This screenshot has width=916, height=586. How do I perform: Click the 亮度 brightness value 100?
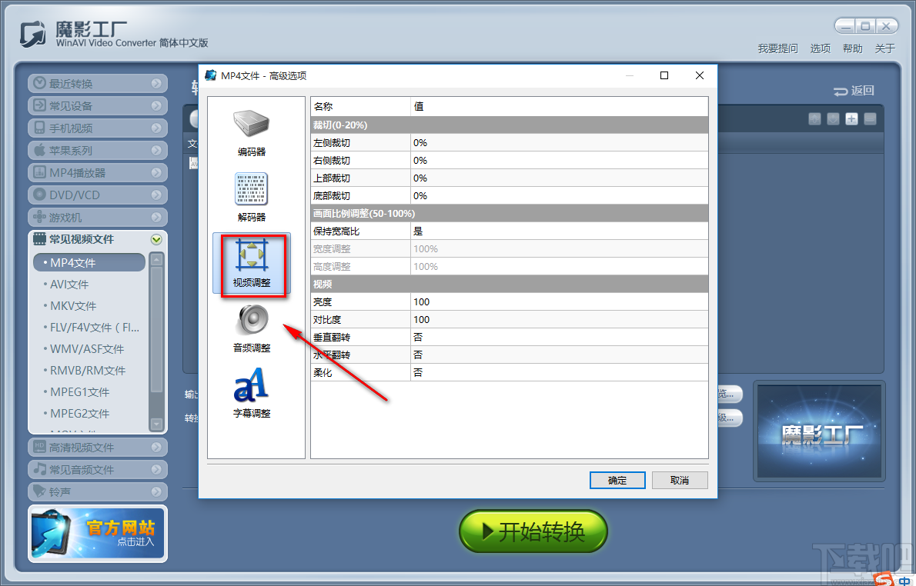559,301
